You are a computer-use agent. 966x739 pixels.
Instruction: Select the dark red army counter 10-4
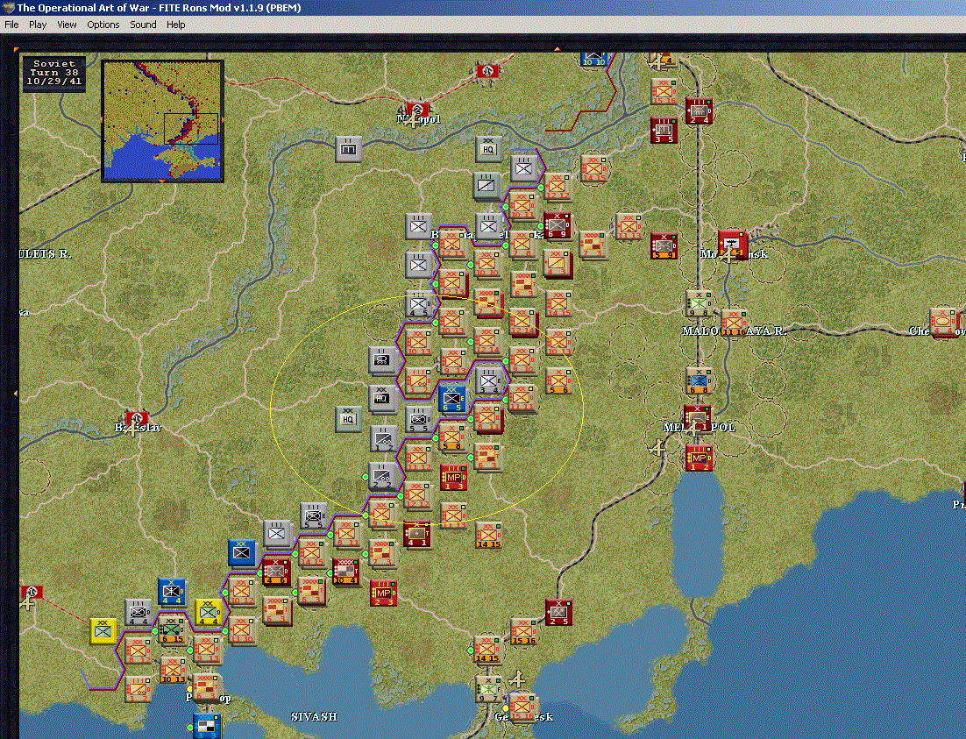tap(345, 572)
